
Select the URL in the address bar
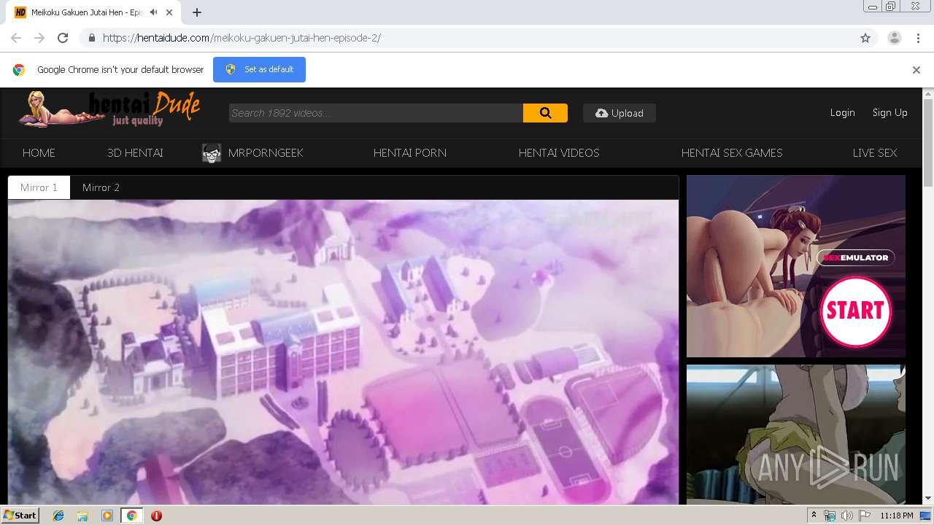[242, 38]
